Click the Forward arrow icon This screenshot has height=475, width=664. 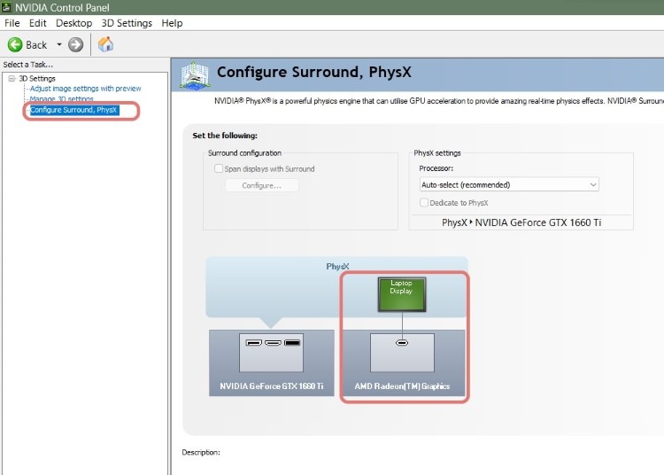76,44
